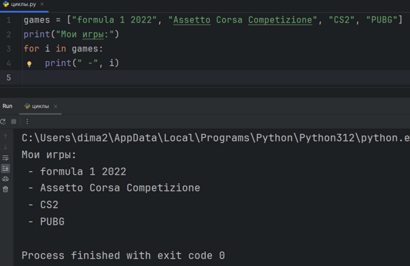The height and width of the screenshot is (266, 410).
Task: Stop the running process with the stop icon
Action: coord(13,121)
